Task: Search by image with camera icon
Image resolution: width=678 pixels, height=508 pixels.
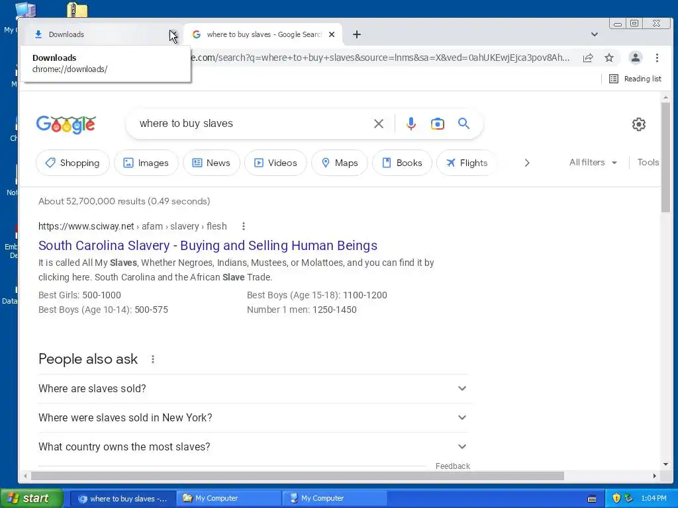Action: point(437,124)
